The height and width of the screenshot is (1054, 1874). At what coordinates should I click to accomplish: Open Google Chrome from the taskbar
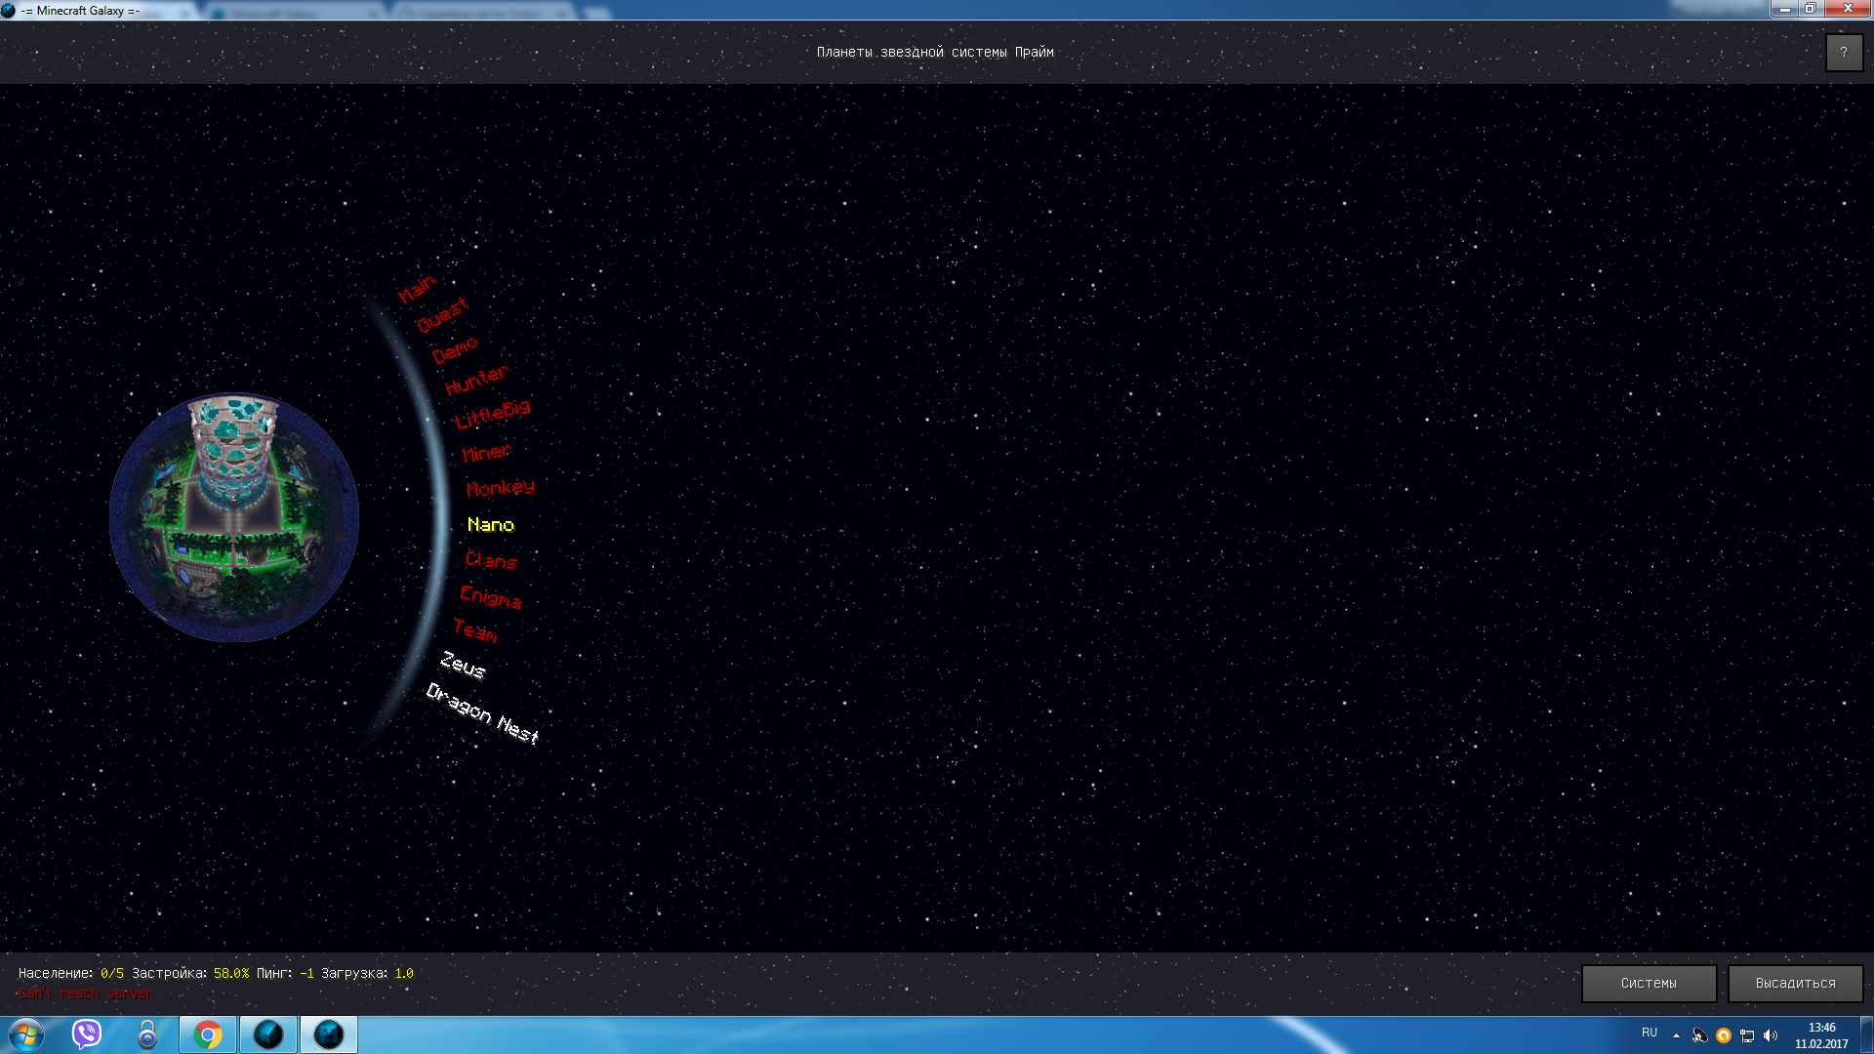pos(208,1034)
